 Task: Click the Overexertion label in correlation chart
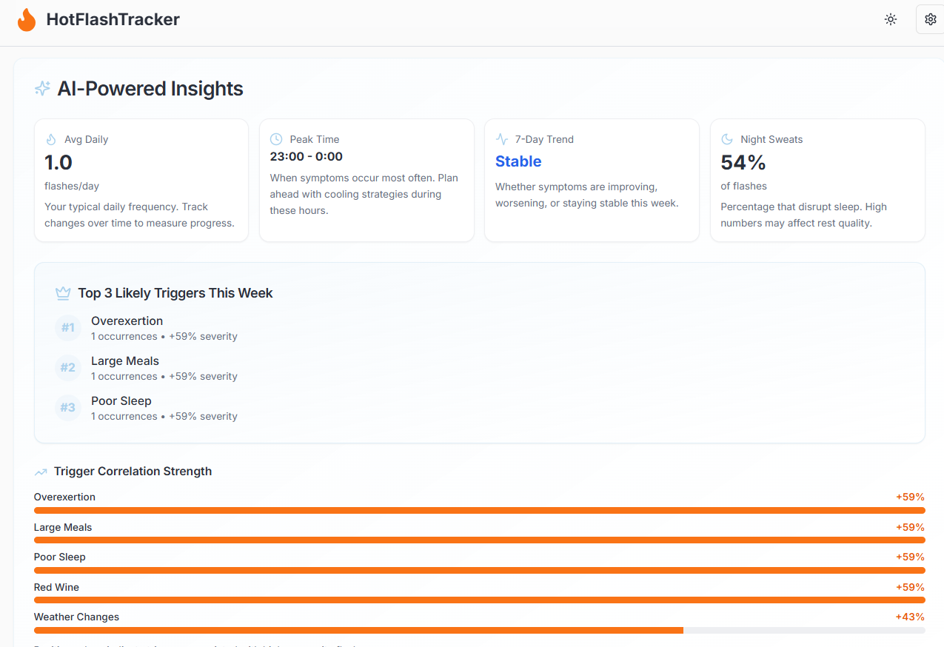[64, 497]
